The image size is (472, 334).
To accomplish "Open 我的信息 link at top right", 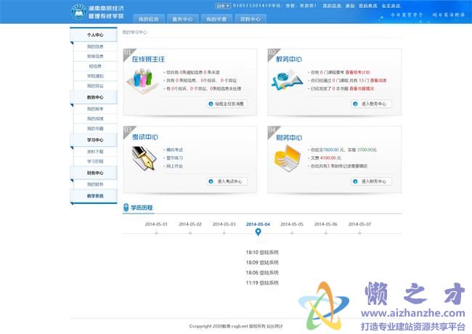I will coord(332,6).
